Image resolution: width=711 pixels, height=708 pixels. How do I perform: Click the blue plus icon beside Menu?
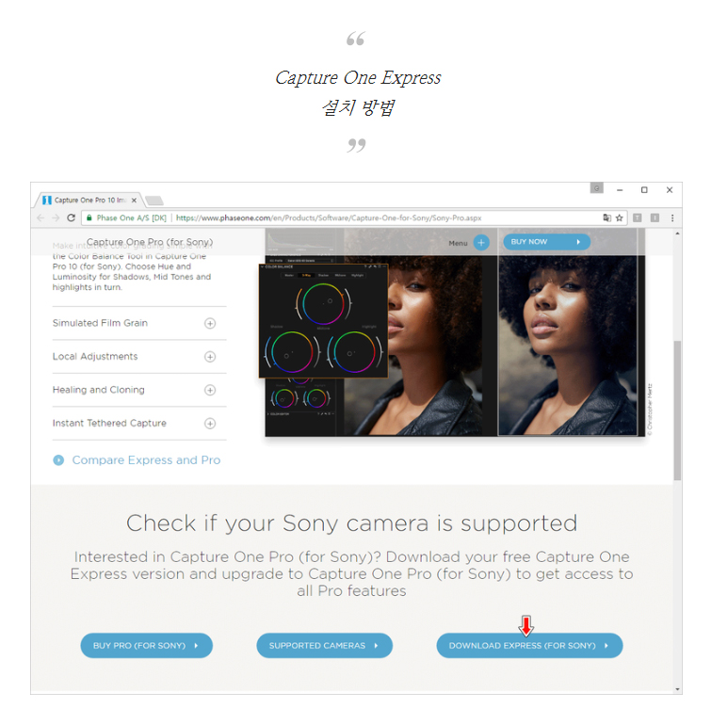click(x=481, y=243)
